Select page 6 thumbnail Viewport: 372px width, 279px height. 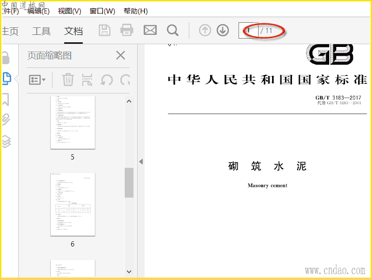pos(73,205)
